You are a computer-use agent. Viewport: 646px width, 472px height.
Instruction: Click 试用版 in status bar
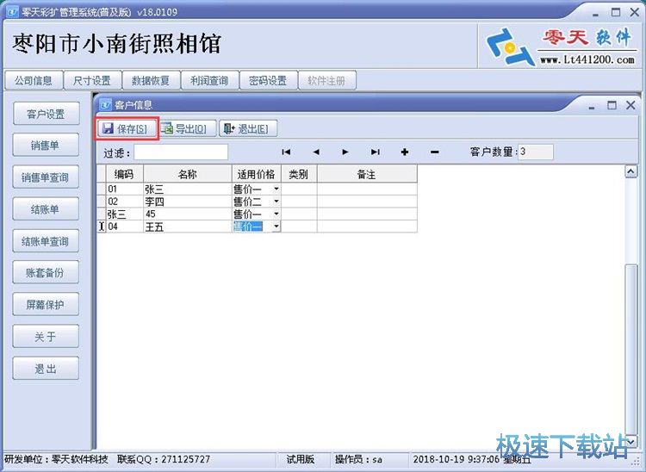tap(301, 459)
